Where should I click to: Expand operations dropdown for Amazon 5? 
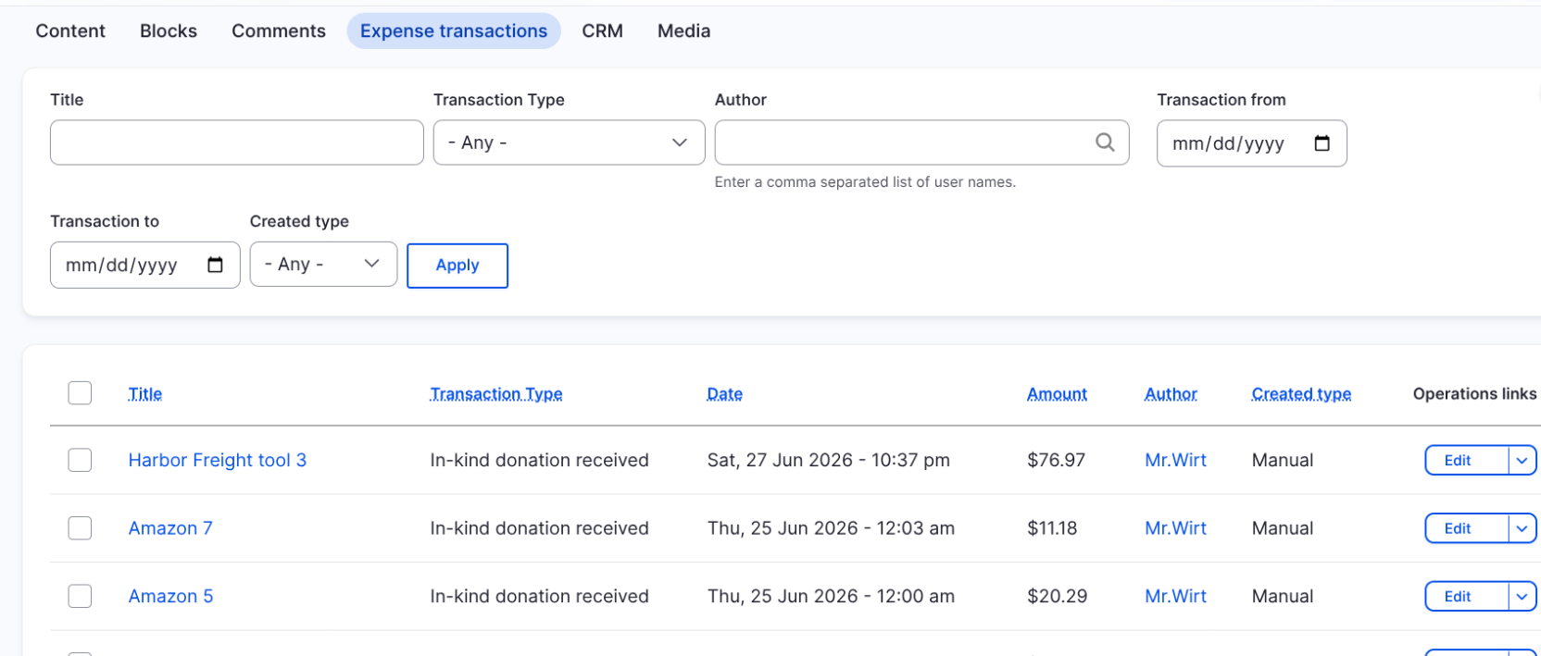[1522, 597]
